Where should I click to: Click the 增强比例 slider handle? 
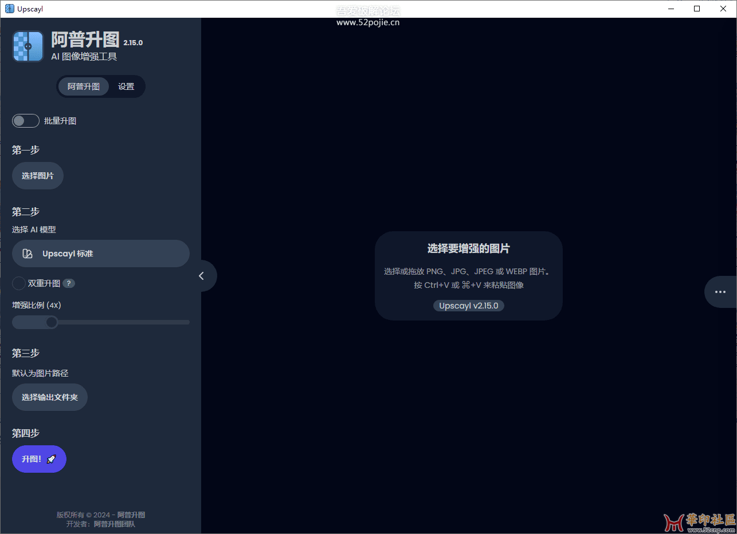tap(52, 322)
